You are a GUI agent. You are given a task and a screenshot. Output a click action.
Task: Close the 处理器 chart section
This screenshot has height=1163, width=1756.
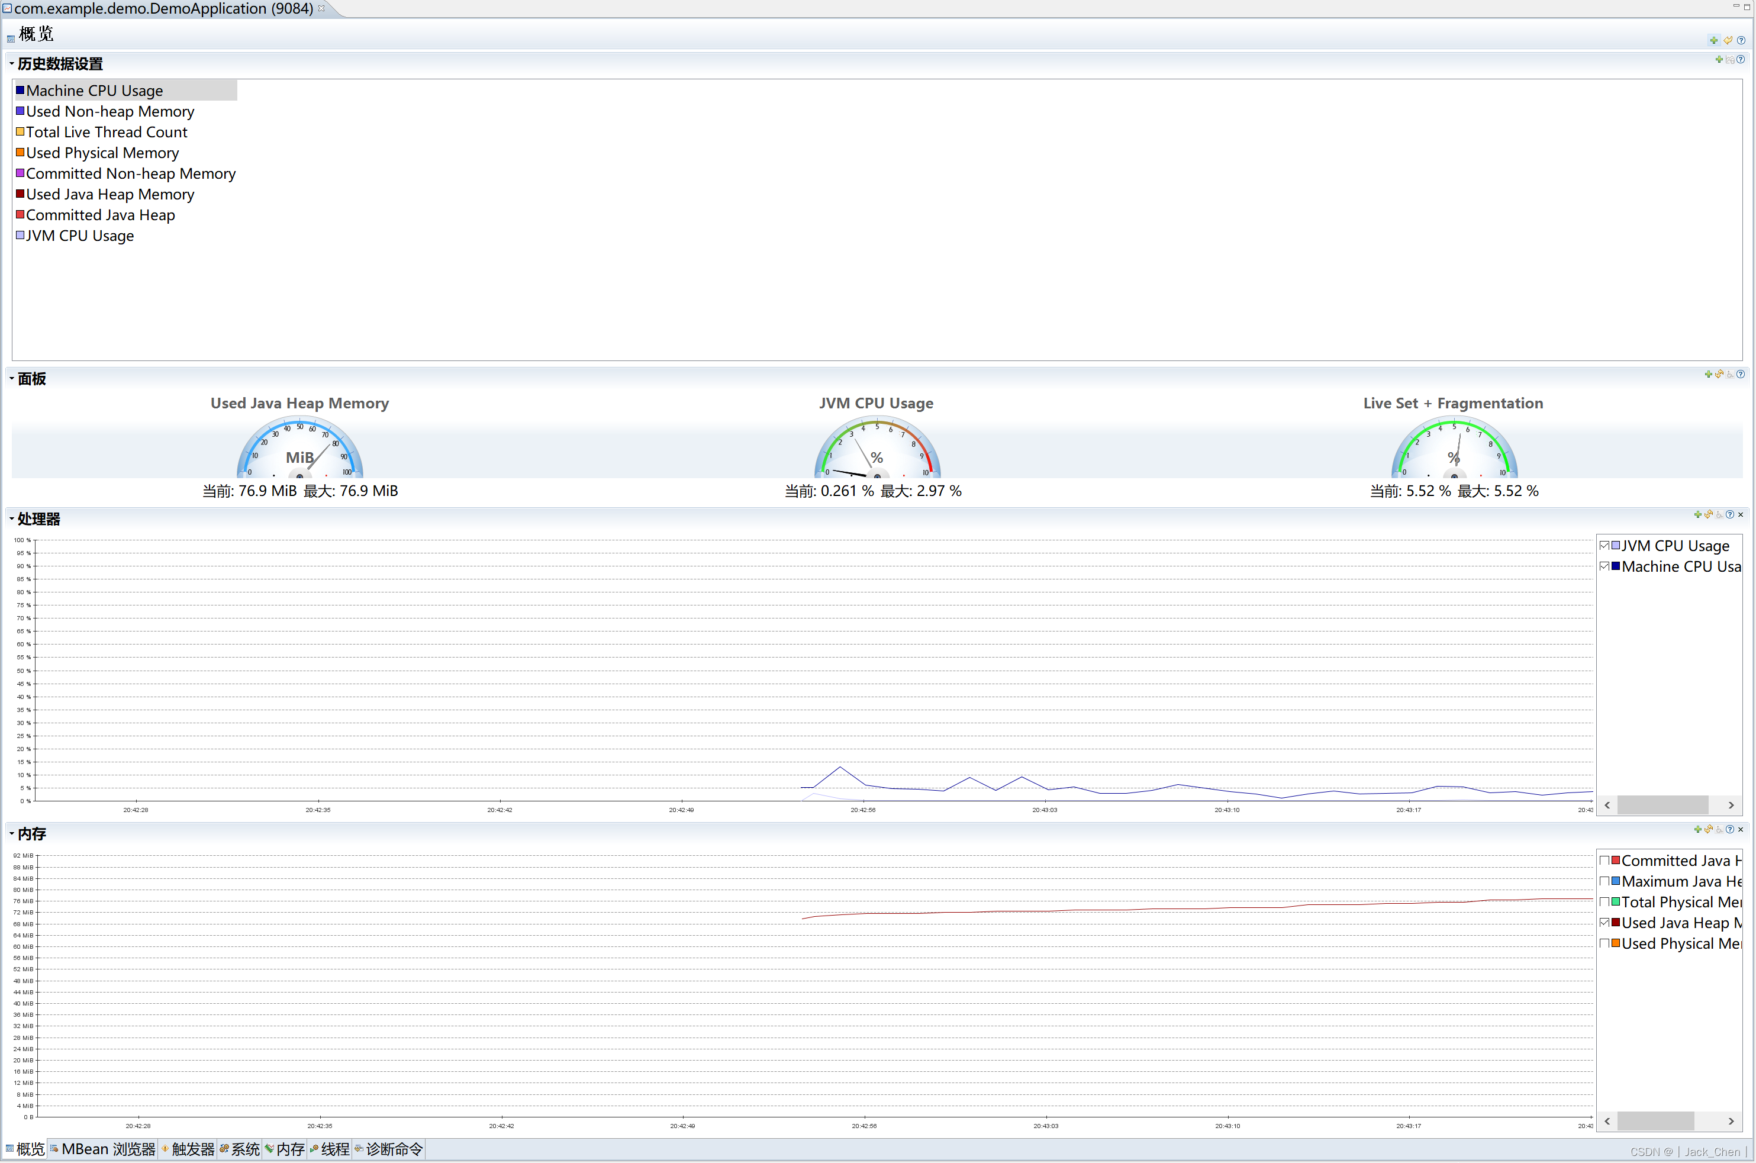tap(1741, 515)
